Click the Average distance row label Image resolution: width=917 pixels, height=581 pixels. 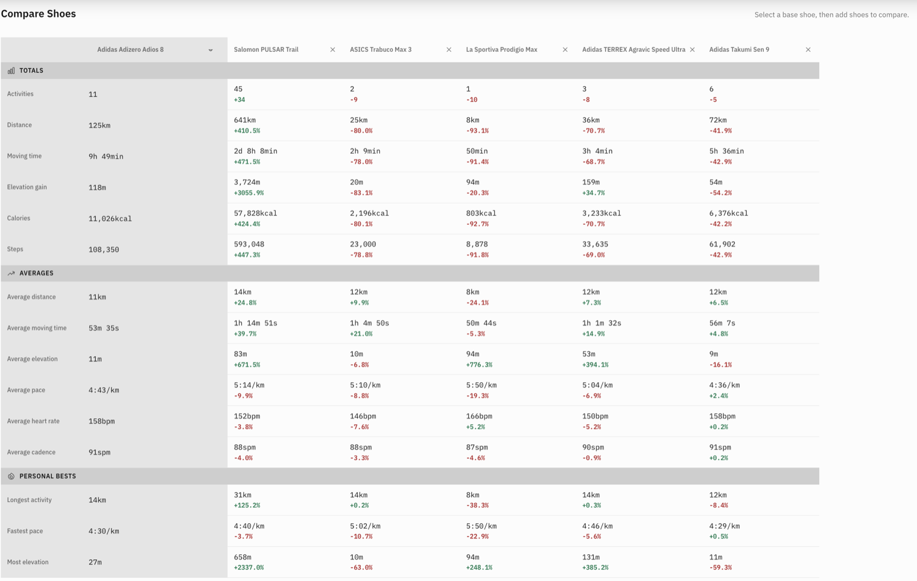(31, 297)
